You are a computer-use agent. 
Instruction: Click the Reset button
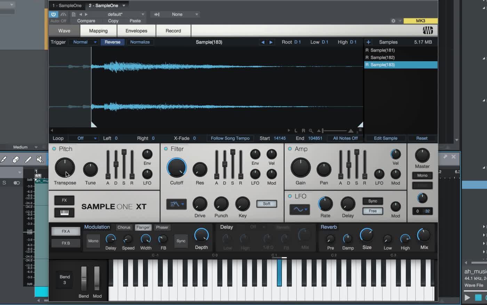click(x=422, y=138)
